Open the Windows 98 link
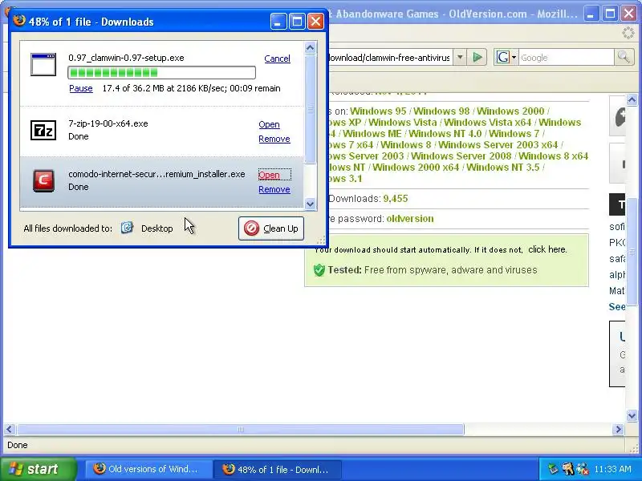Viewport: 642px width, 481px height. 441,111
